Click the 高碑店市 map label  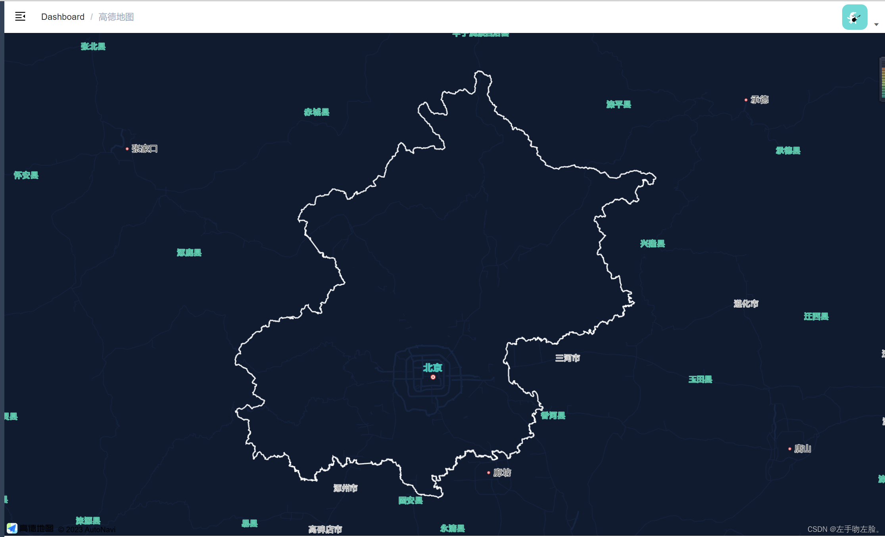(325, 529)
